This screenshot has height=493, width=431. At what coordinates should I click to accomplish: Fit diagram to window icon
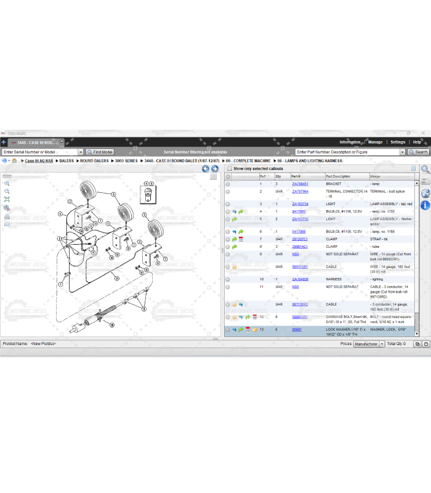click(x=7, y=200)
